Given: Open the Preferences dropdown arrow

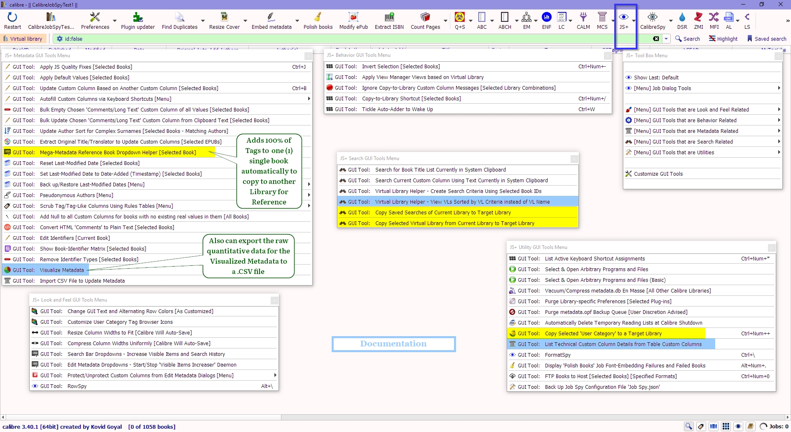Looking at the screenshot, I should 115,21.
